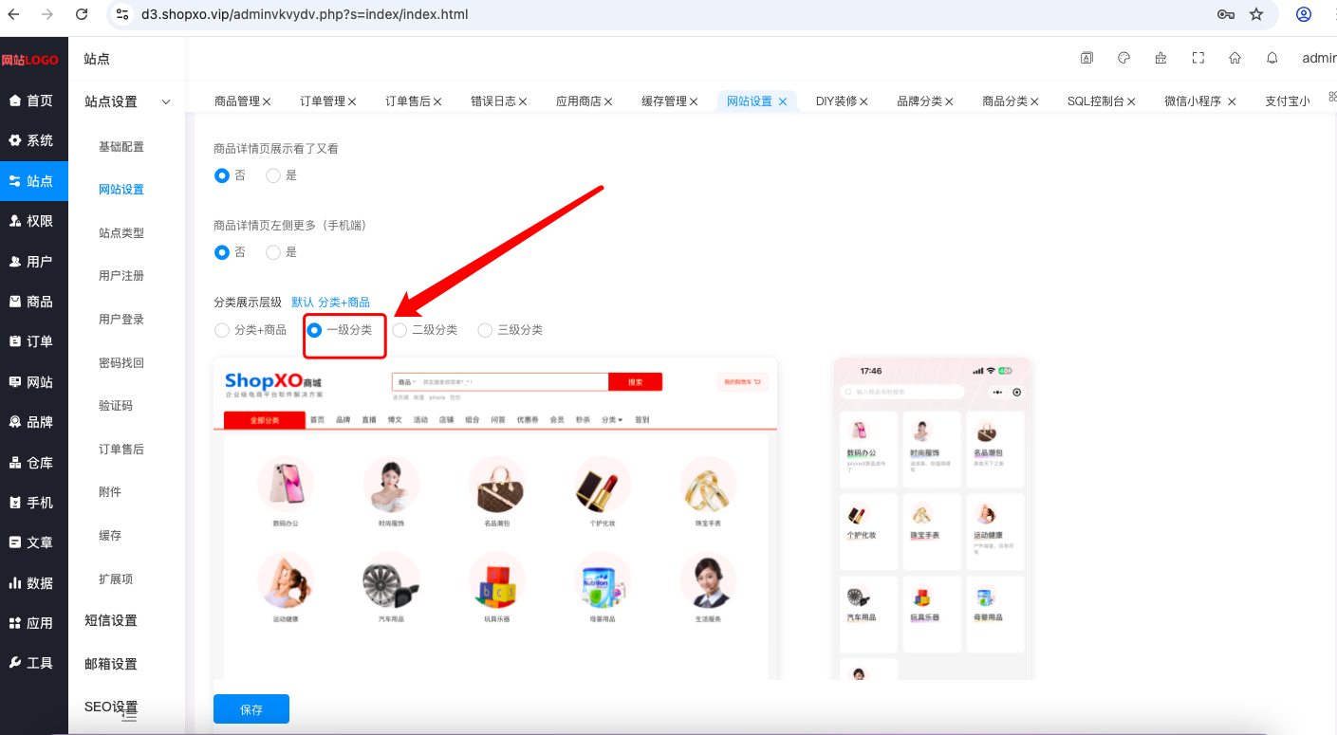
Task: Open the language switch icon in header
Action: pyautogui.click(x=1086, y=58)
